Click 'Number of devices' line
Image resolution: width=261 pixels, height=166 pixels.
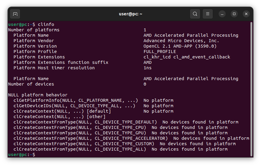coord(77,84)
